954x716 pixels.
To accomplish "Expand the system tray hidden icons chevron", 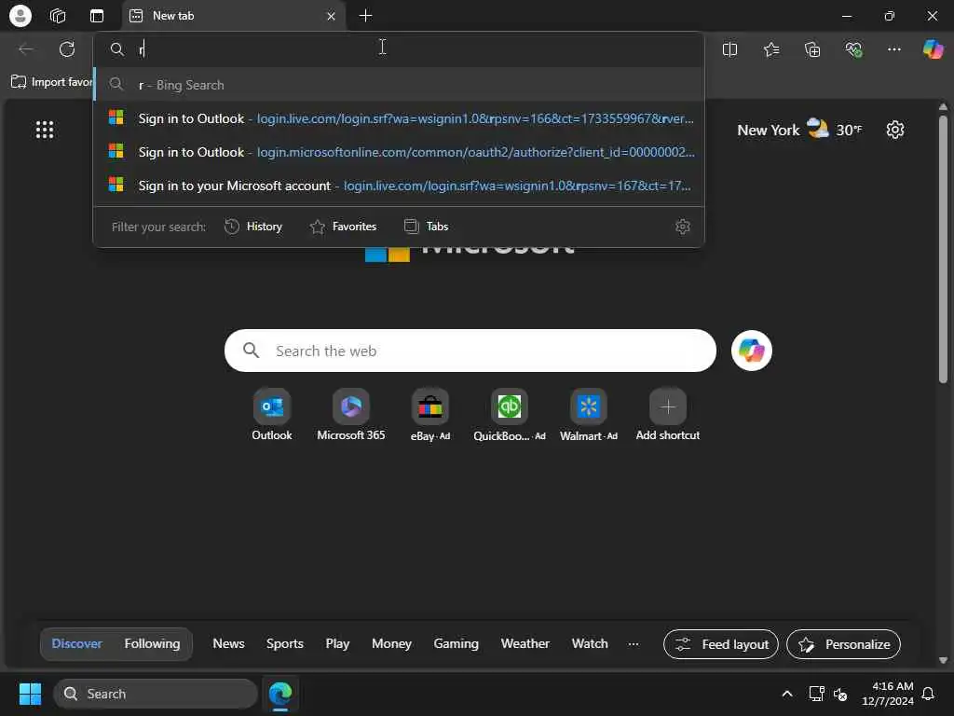I will click(x=786, y=694).
